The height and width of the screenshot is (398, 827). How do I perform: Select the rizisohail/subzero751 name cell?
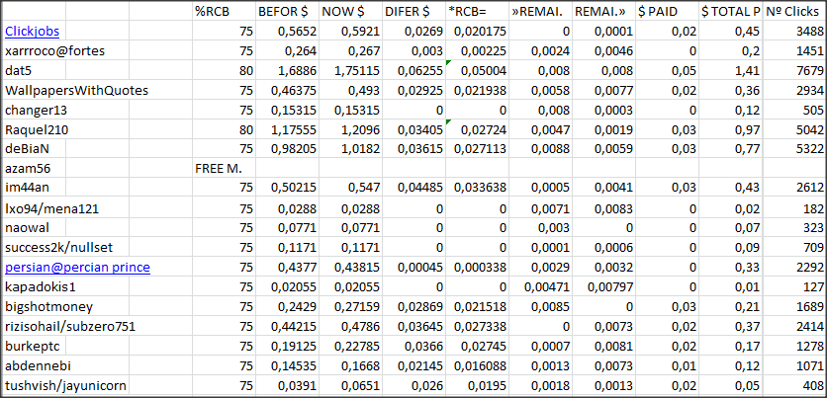(x=70, y=327)
